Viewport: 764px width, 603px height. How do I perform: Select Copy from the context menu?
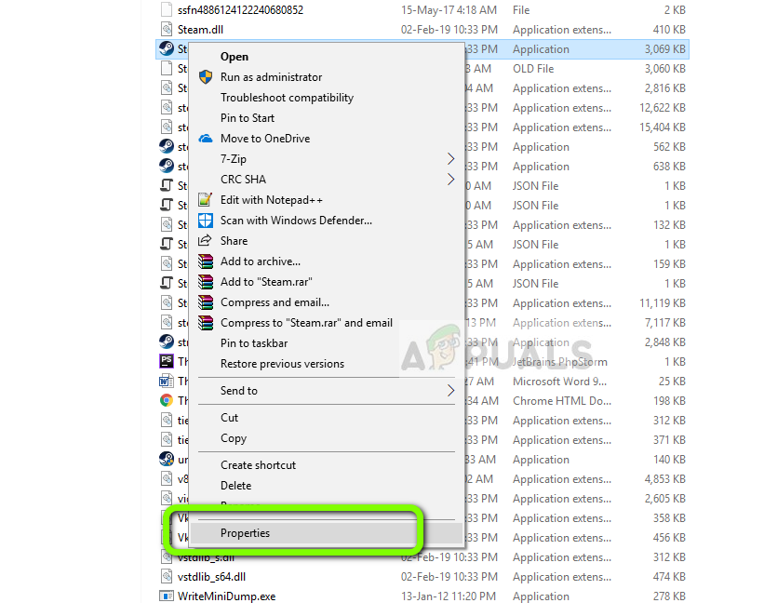coord(234,438)
